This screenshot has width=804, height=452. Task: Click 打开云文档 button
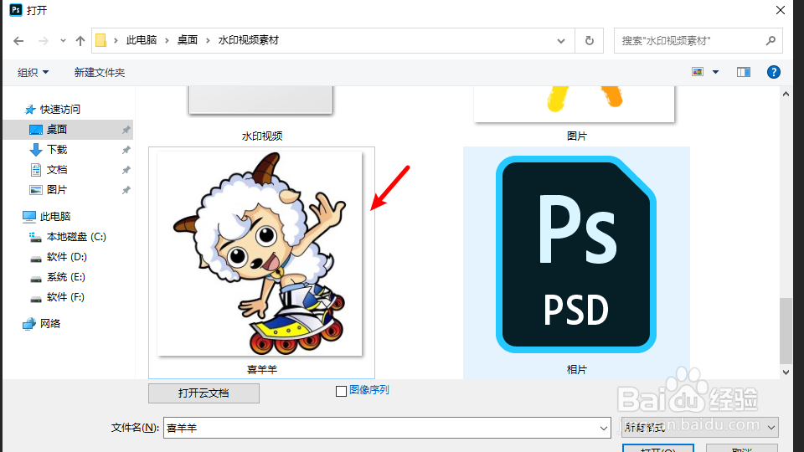(x=204, y=393)
